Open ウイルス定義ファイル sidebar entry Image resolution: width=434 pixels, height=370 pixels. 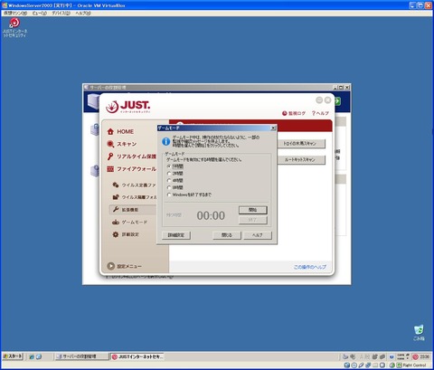(x=134, y=185)
